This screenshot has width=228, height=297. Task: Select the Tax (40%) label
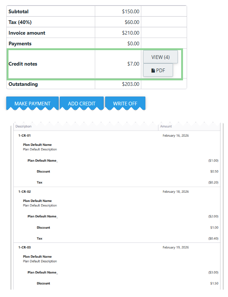coord(20,22)
